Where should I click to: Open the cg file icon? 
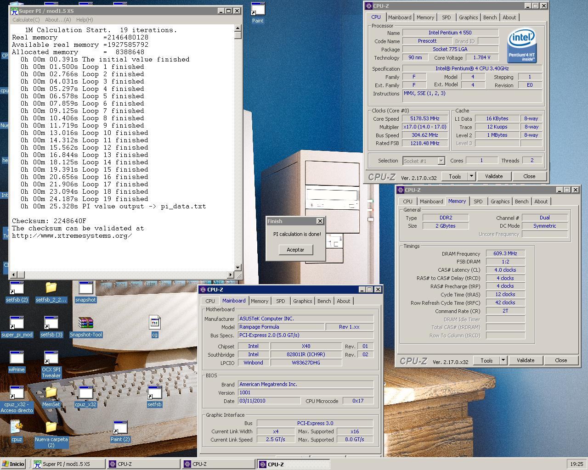[x=155, y=326]
